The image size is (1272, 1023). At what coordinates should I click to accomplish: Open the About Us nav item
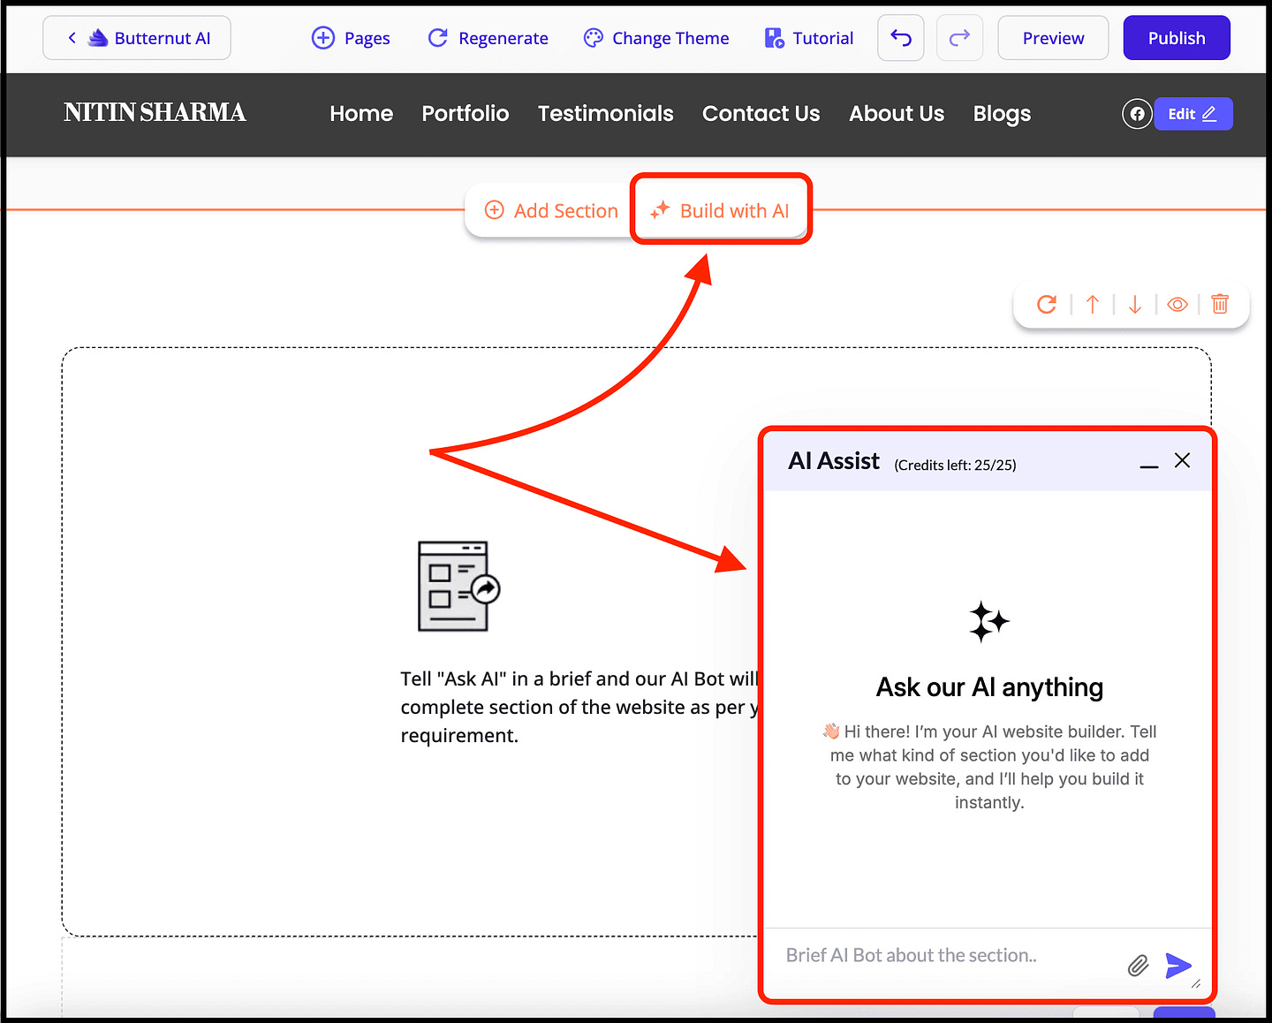(x=897, y=114)
